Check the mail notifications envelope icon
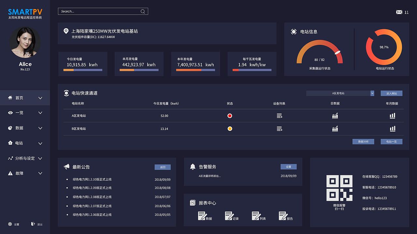This screenshot has height=234, width=417. pos(399,12)
